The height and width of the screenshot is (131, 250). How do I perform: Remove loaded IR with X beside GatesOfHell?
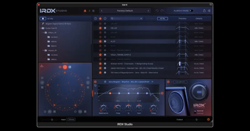coord(152,82)
